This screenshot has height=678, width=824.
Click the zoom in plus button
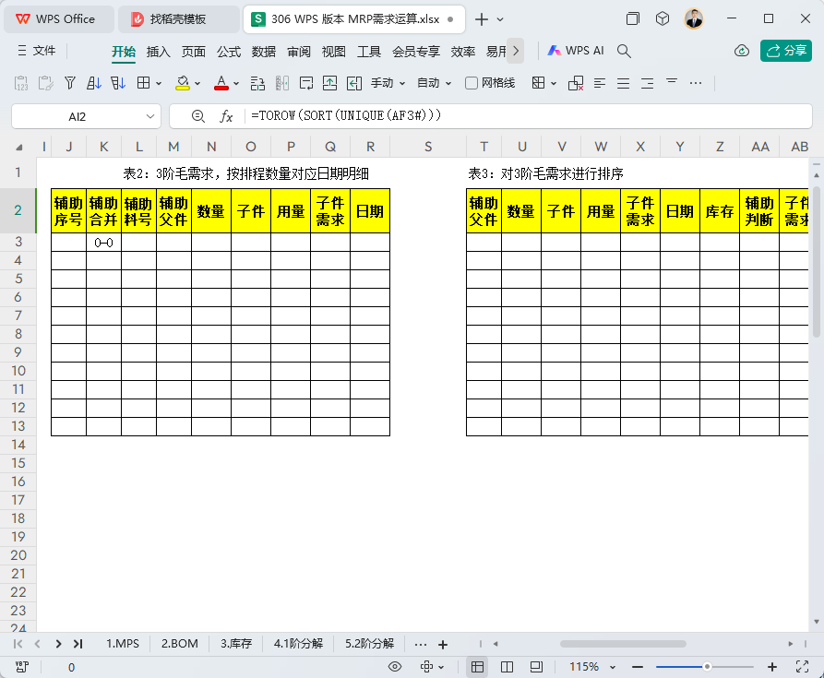772,667
